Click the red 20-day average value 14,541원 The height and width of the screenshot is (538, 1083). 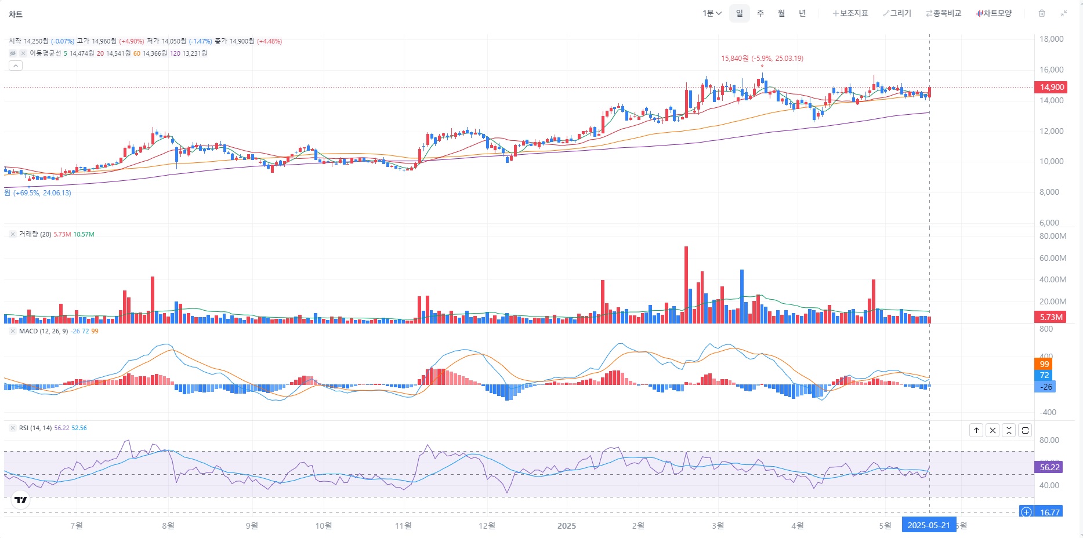pos(118,53)
